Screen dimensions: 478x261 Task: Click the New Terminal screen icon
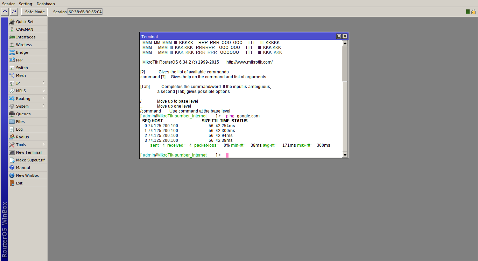pos(12,152)
